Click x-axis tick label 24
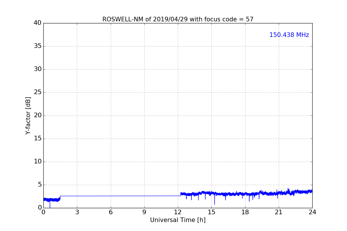347x231 pixels. 312,212
